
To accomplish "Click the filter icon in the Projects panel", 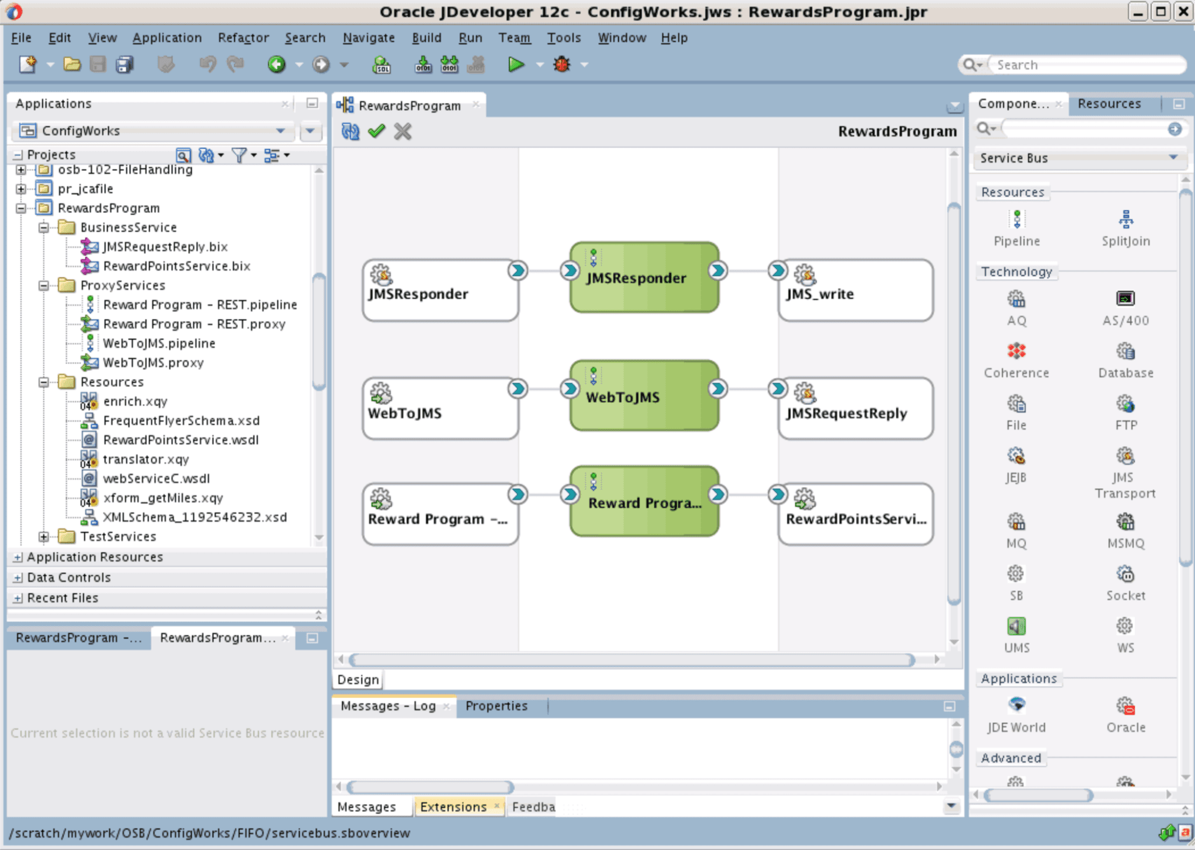I will pos(238,155).
